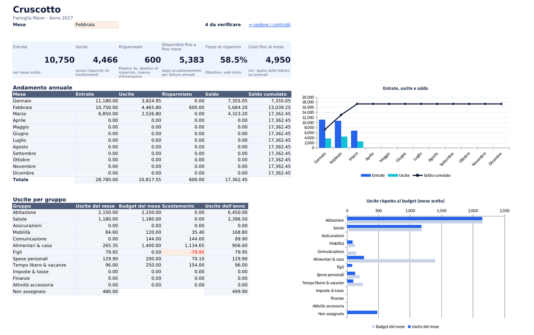
Task: Select the 'Non assegnato' monthly value 480.00
Action: [x=97, y=291]
